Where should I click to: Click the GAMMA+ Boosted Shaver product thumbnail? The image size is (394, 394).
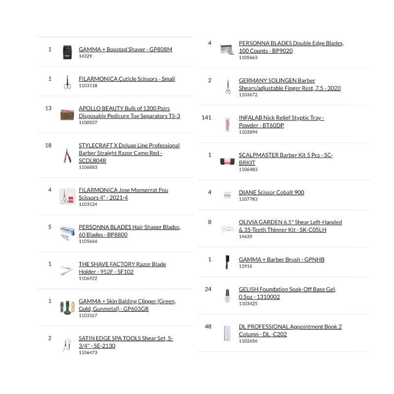[67, 52]
